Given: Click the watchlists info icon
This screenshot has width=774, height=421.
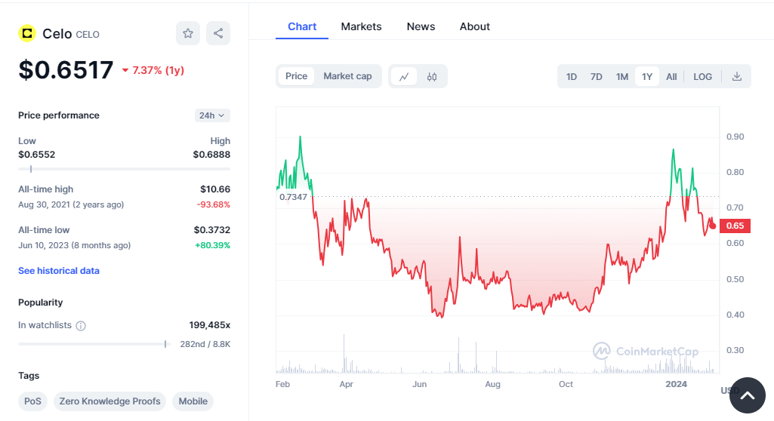Looking at the screenshot, I should pos(81,326).
